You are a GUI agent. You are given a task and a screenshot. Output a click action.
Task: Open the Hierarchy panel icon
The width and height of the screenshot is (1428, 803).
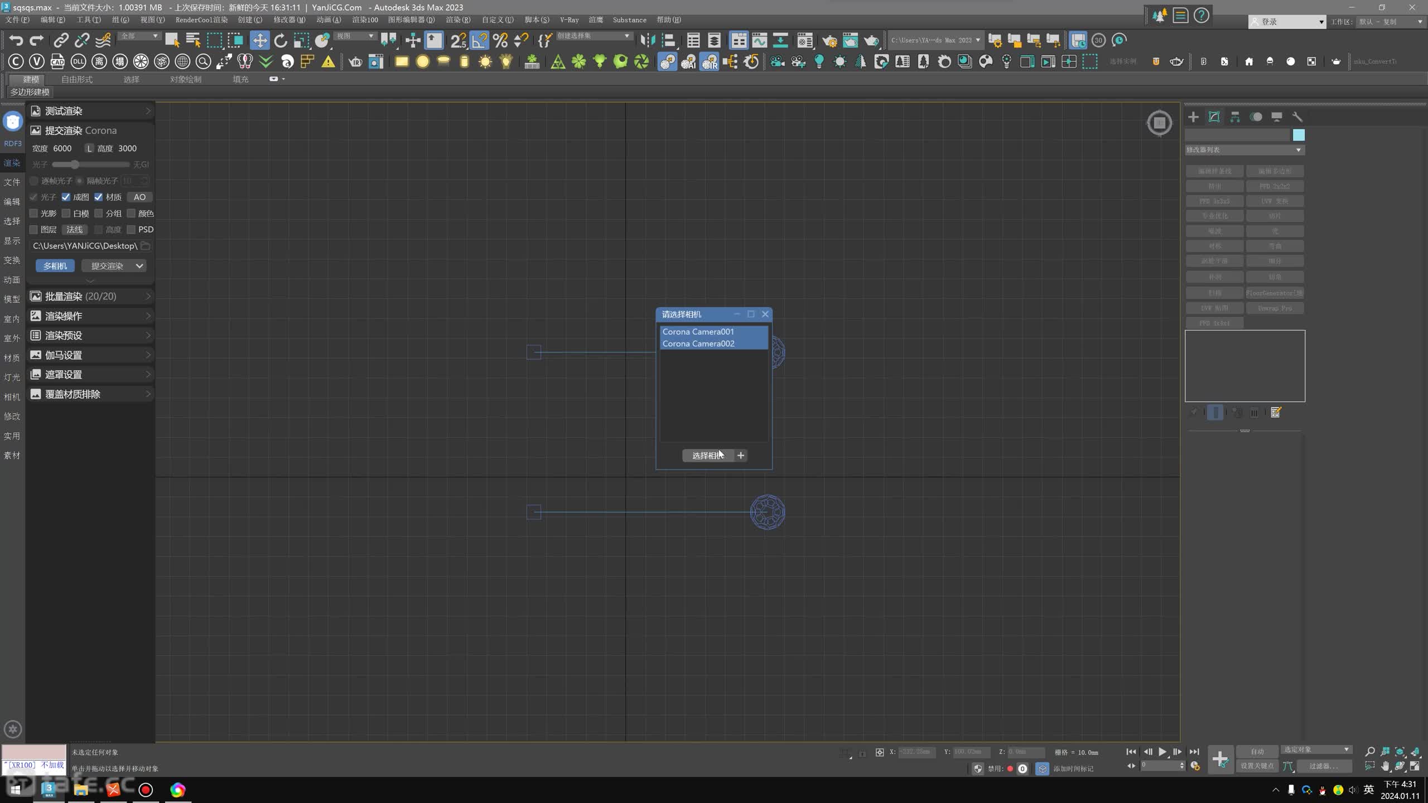pyautogui.click(x=1235, y=117)
